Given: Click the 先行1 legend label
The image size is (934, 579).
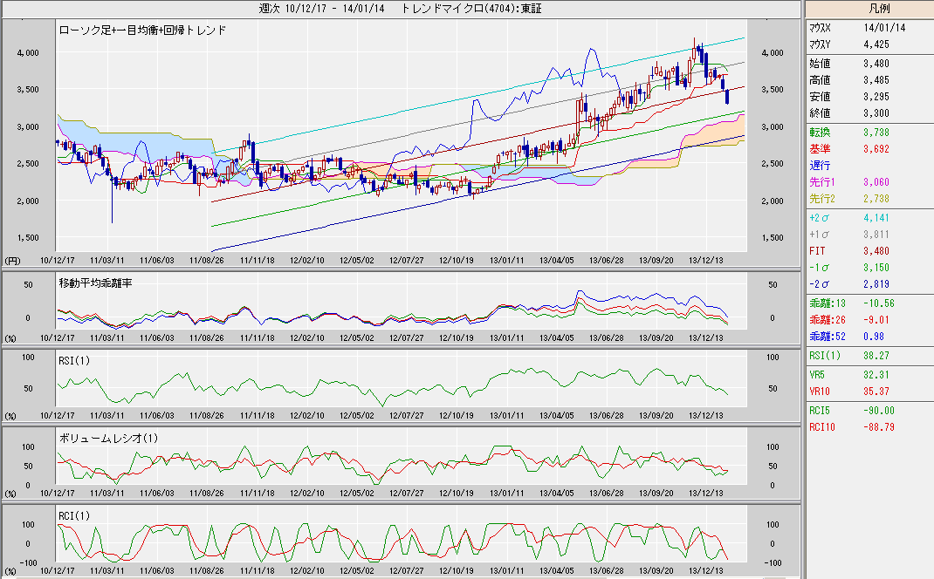Looking at the screenshot, I should [x=821, y=182].
